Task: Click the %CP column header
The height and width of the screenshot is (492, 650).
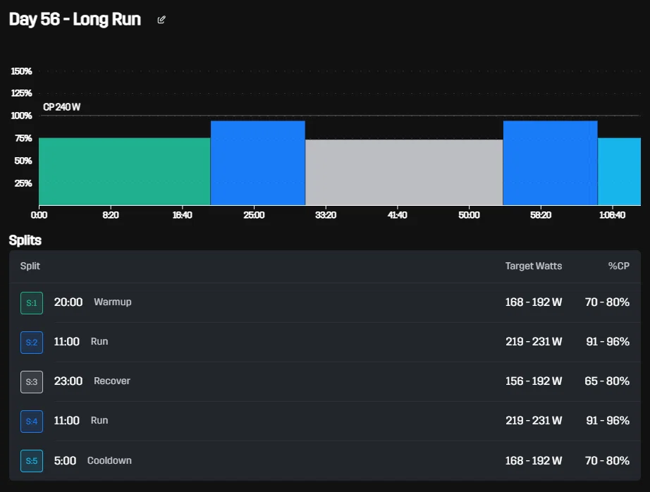Action: [618, 266]
